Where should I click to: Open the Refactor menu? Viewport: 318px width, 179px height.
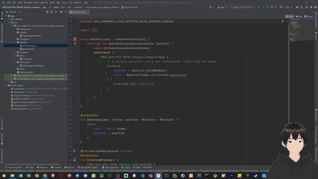(x=44, y=2)
